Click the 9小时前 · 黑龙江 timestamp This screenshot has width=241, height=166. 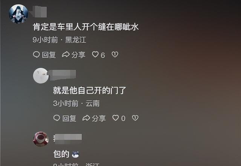pos(59,40)
